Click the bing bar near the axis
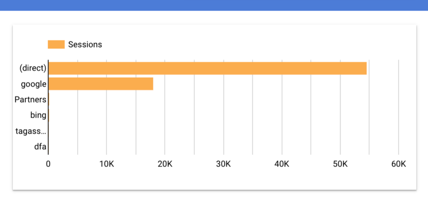428x198 pixels. (49, 115)
